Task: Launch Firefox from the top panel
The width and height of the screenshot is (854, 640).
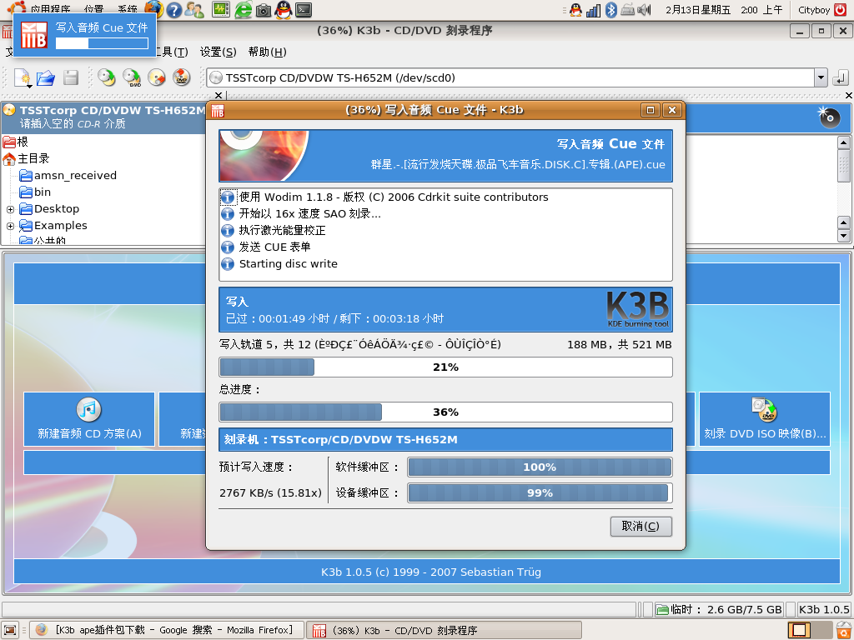Action: tap(154, 8)
